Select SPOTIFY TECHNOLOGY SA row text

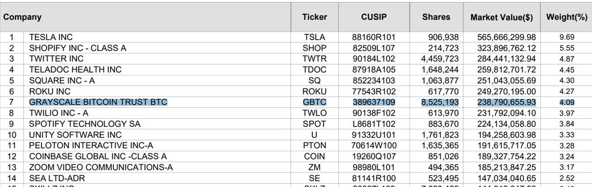(x=85, y=124)
